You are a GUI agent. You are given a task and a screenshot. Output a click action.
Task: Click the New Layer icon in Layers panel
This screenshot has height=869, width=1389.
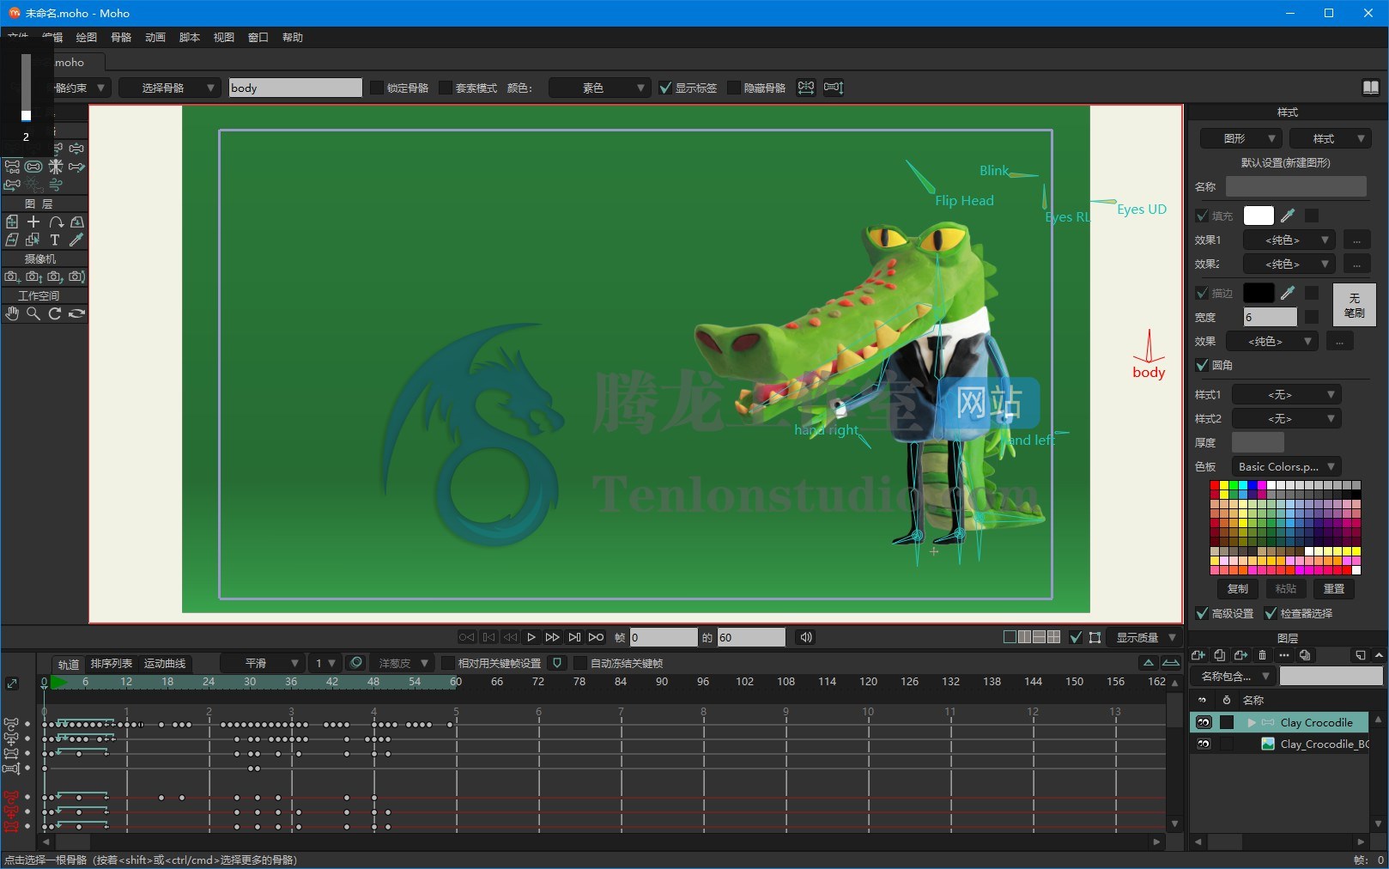click(1198, 655)
